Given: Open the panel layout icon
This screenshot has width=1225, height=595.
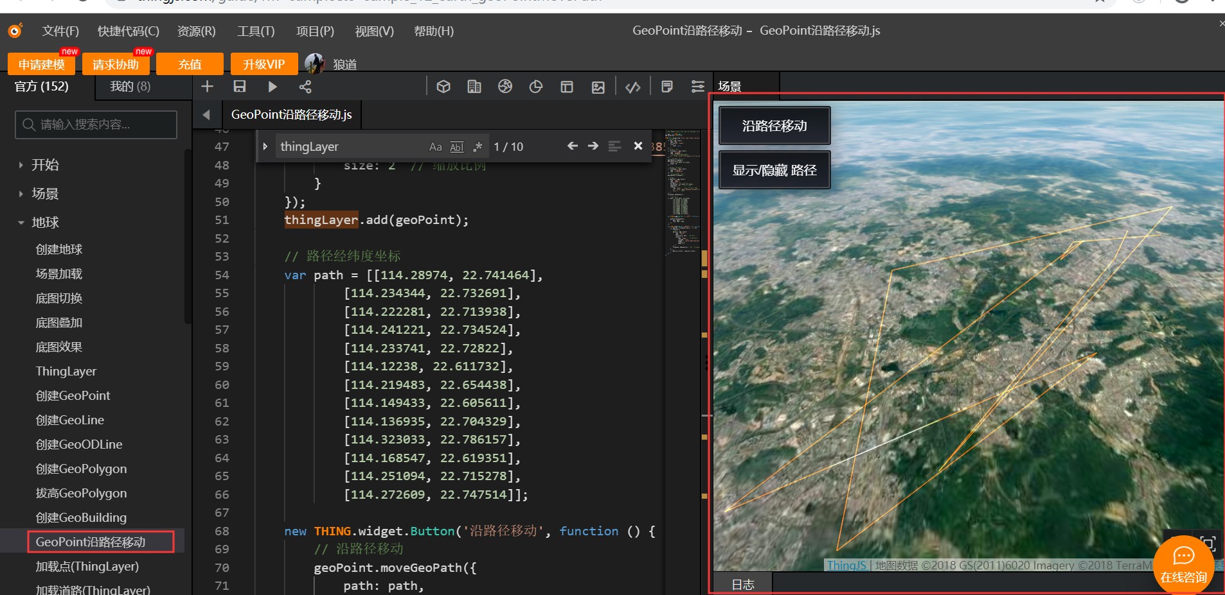Looking at the screenshot, I should [x=567, y=86].
